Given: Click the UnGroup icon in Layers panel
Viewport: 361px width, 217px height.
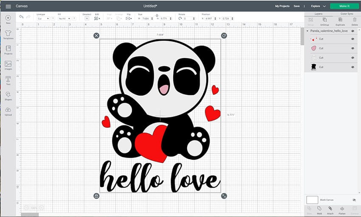Looking at the screenshot, I should pos(324,20).
